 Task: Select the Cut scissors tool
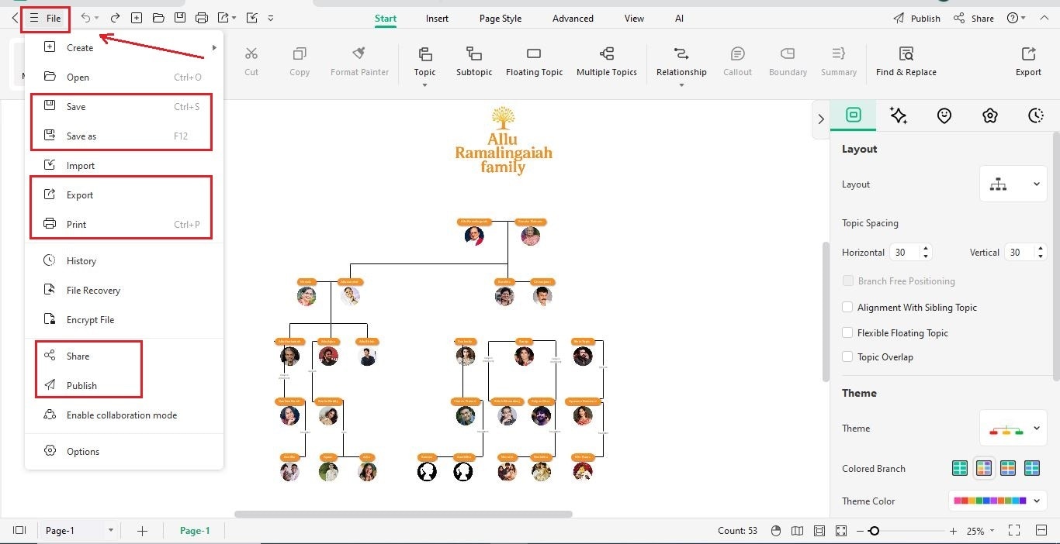(x=251, y=61)
